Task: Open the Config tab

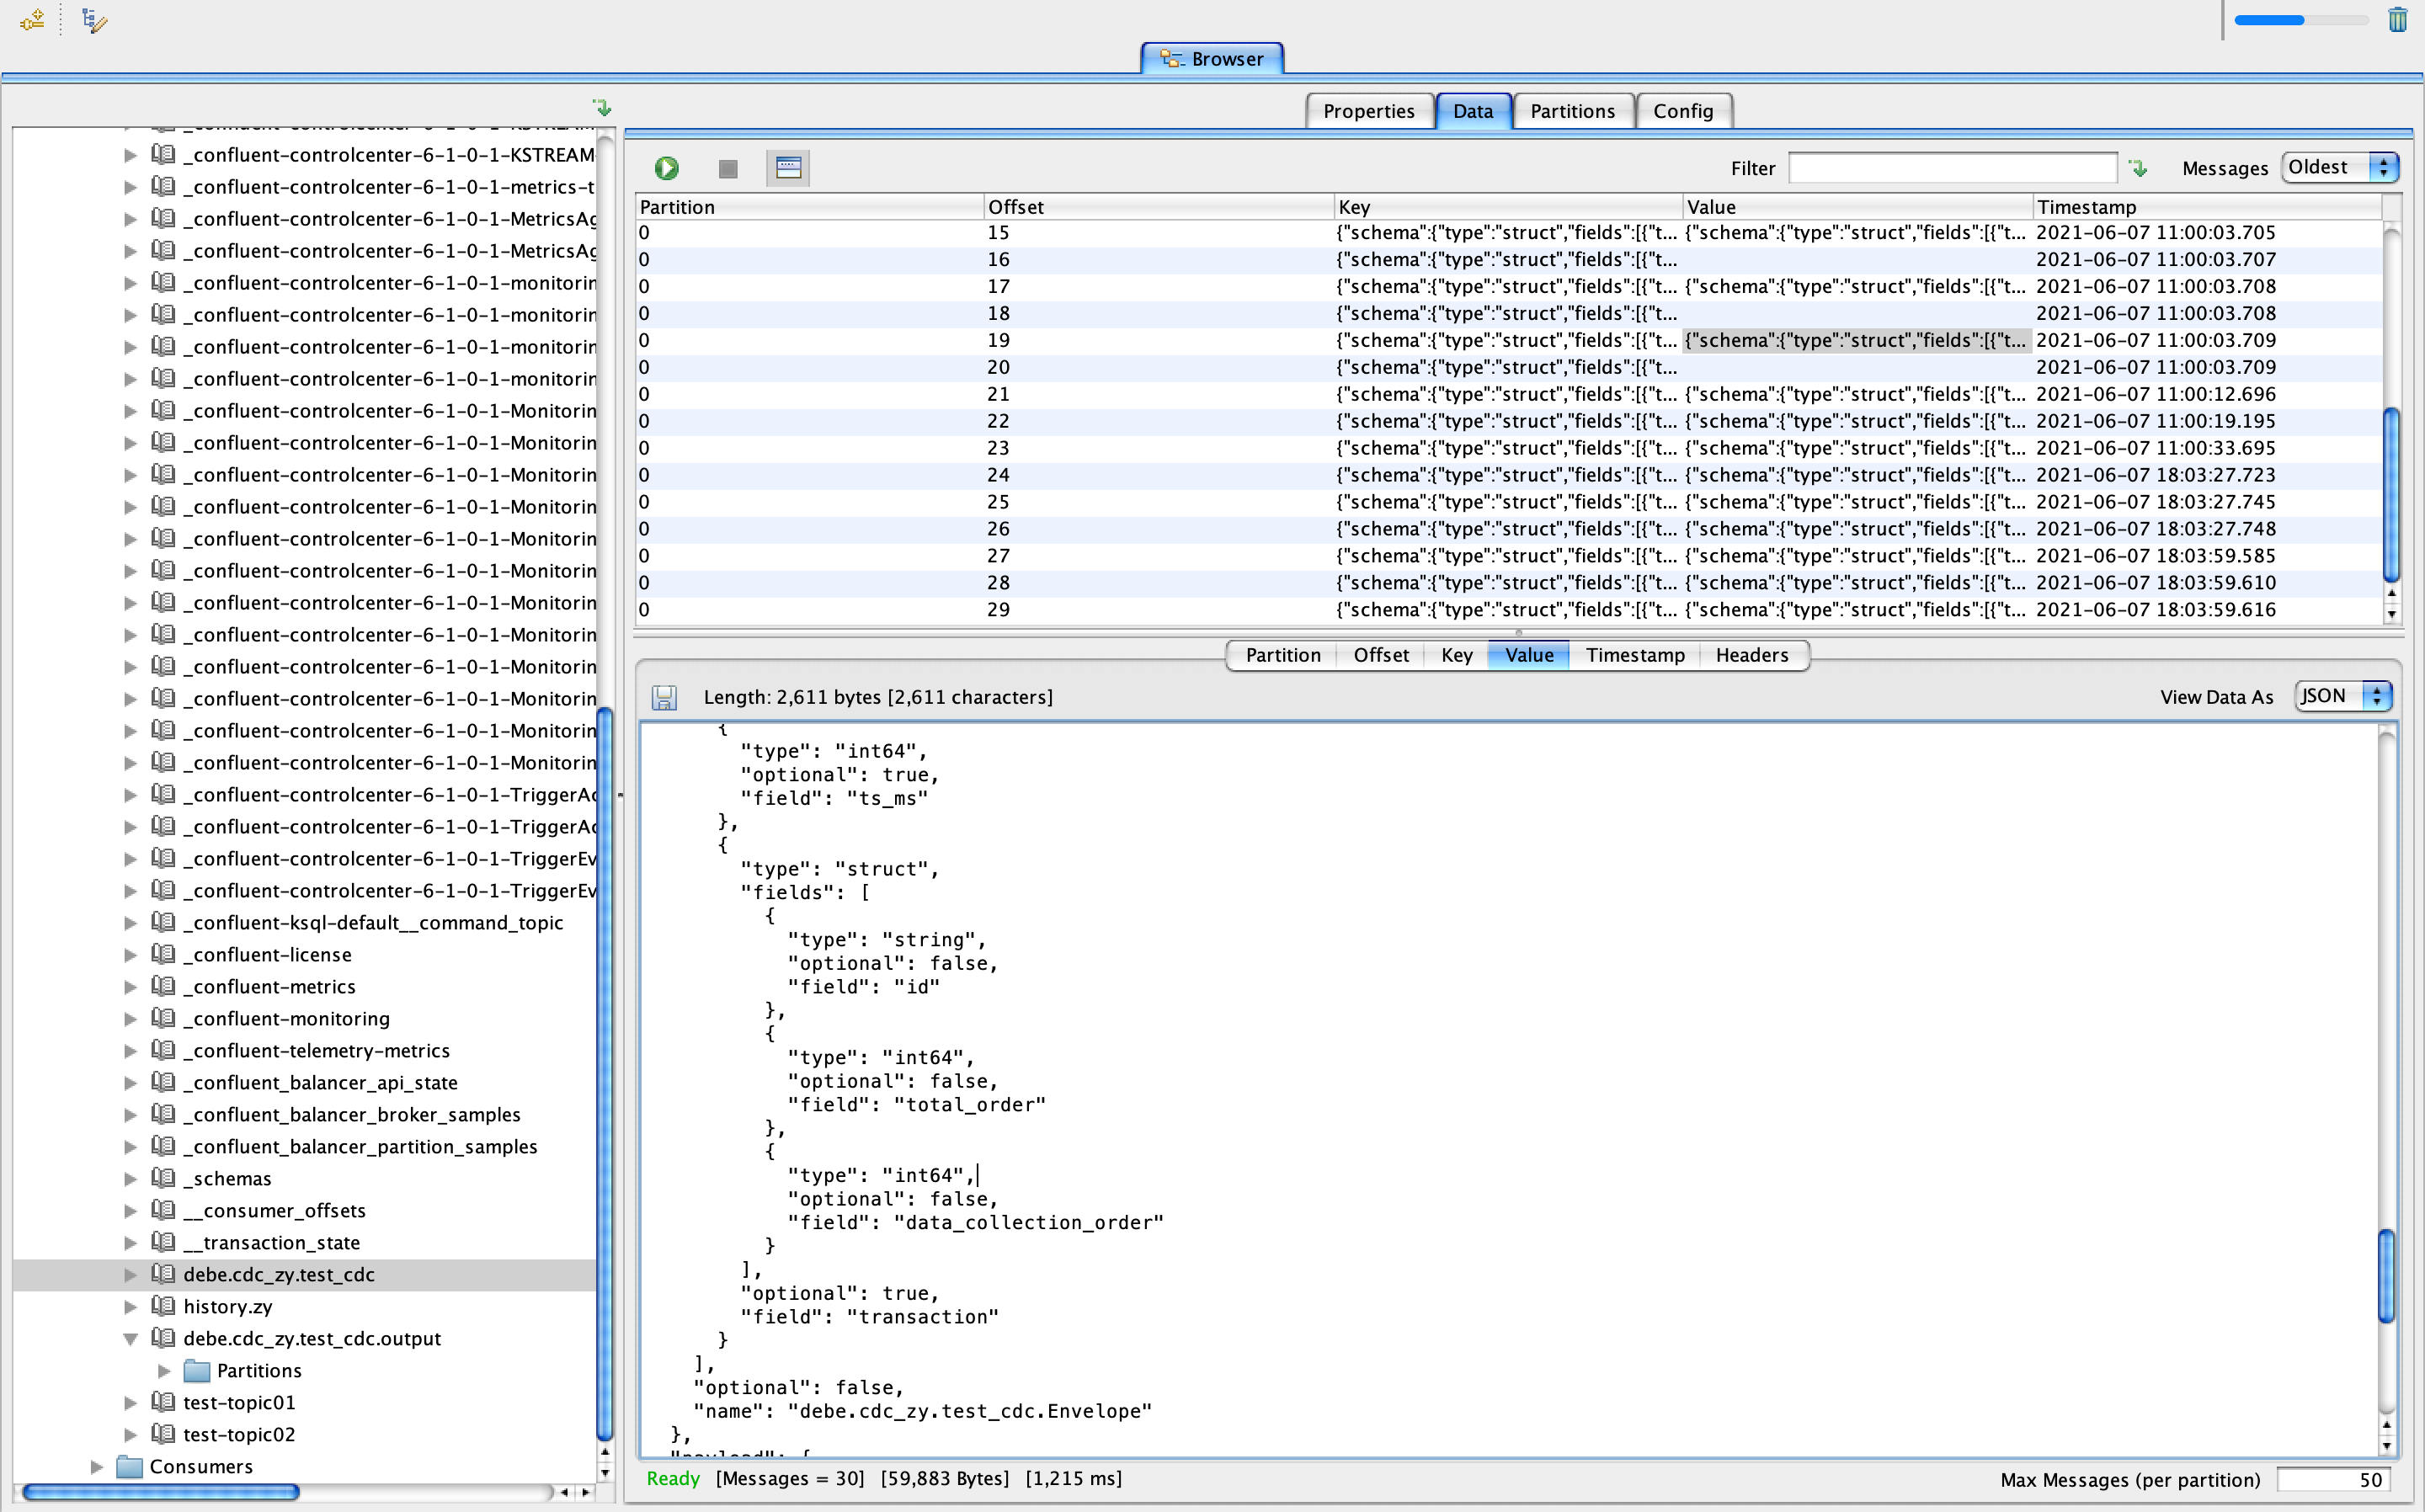Action: tap(1682, 111)
